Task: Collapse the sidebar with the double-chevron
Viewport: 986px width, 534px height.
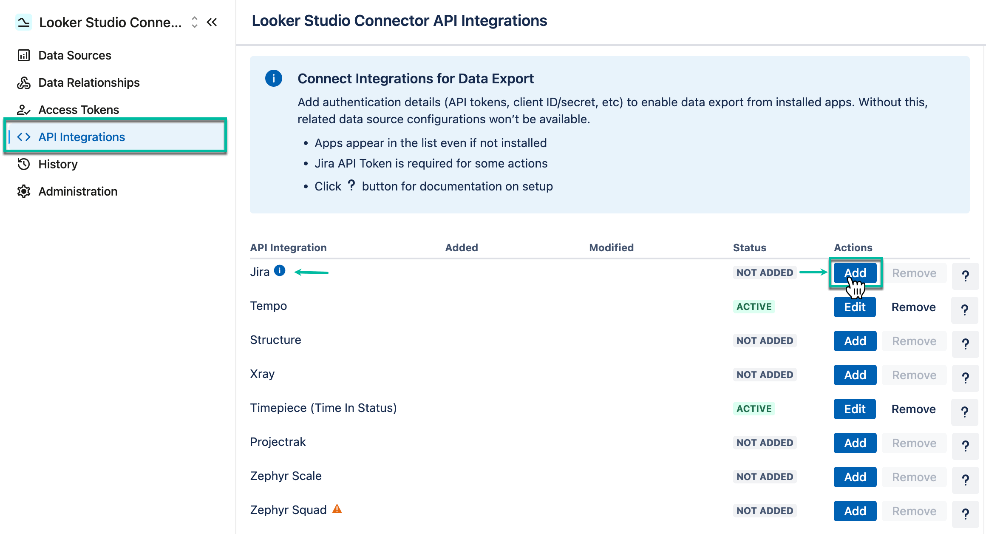Action: pos(212,22)
